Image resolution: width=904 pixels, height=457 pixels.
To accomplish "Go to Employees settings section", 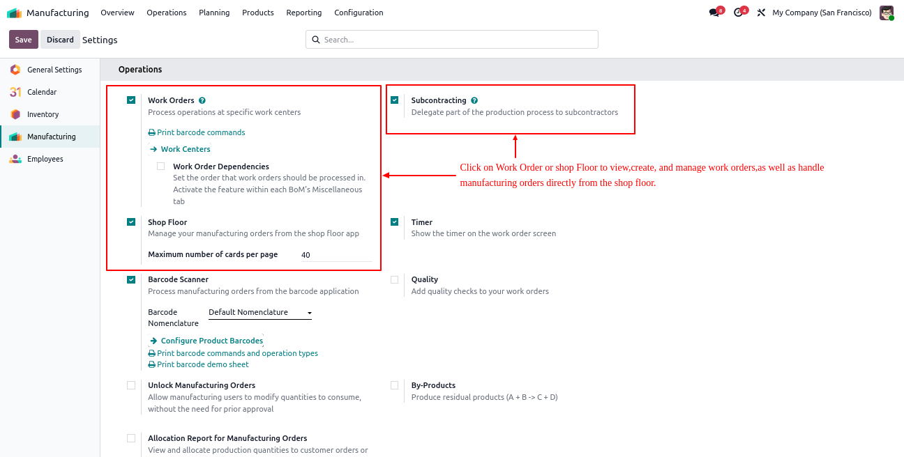I will coord(45,159).
